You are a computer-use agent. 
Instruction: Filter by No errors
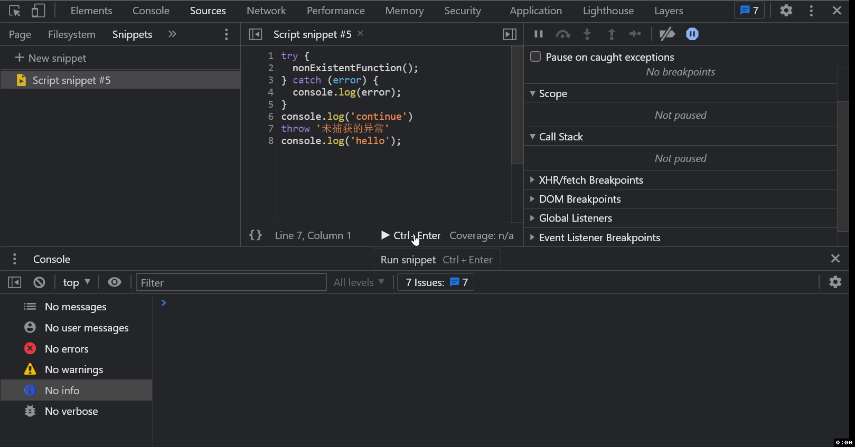77,349
